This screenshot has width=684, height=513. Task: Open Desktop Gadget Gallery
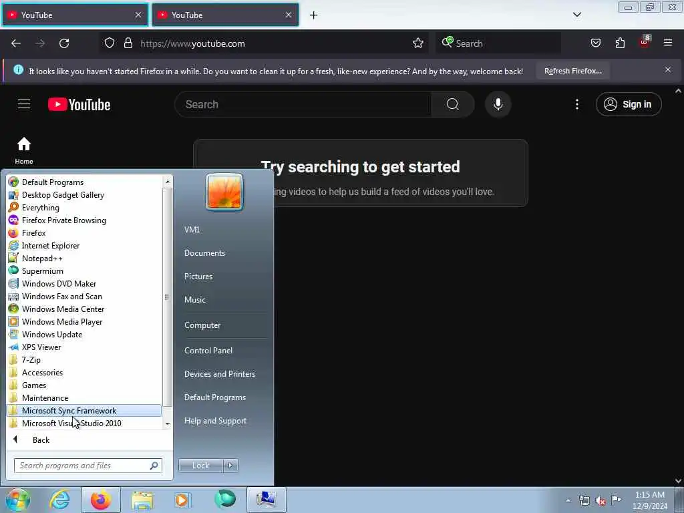point(83,195)
